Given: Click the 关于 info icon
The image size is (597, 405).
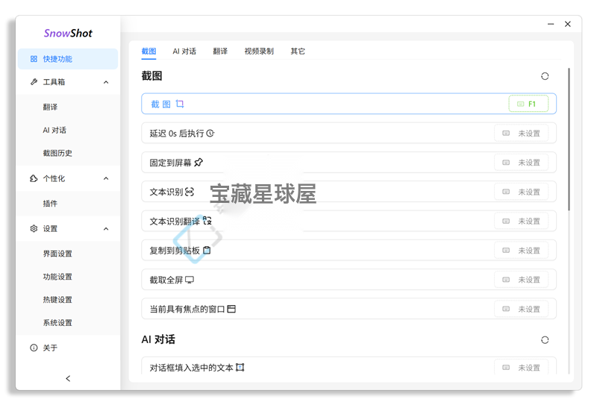Looking at the screenshot, I should (34, 348).
